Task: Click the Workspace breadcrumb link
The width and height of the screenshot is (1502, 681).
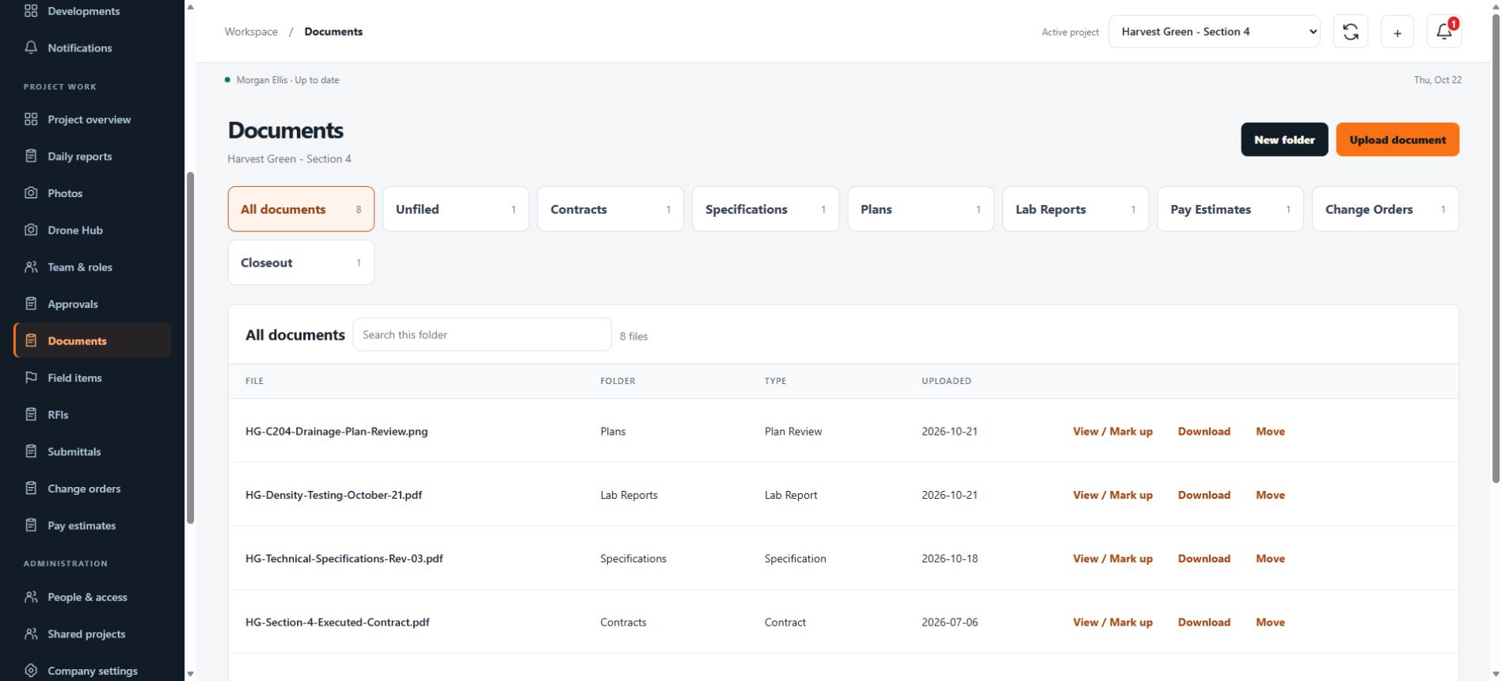Action: pos(251,32)
